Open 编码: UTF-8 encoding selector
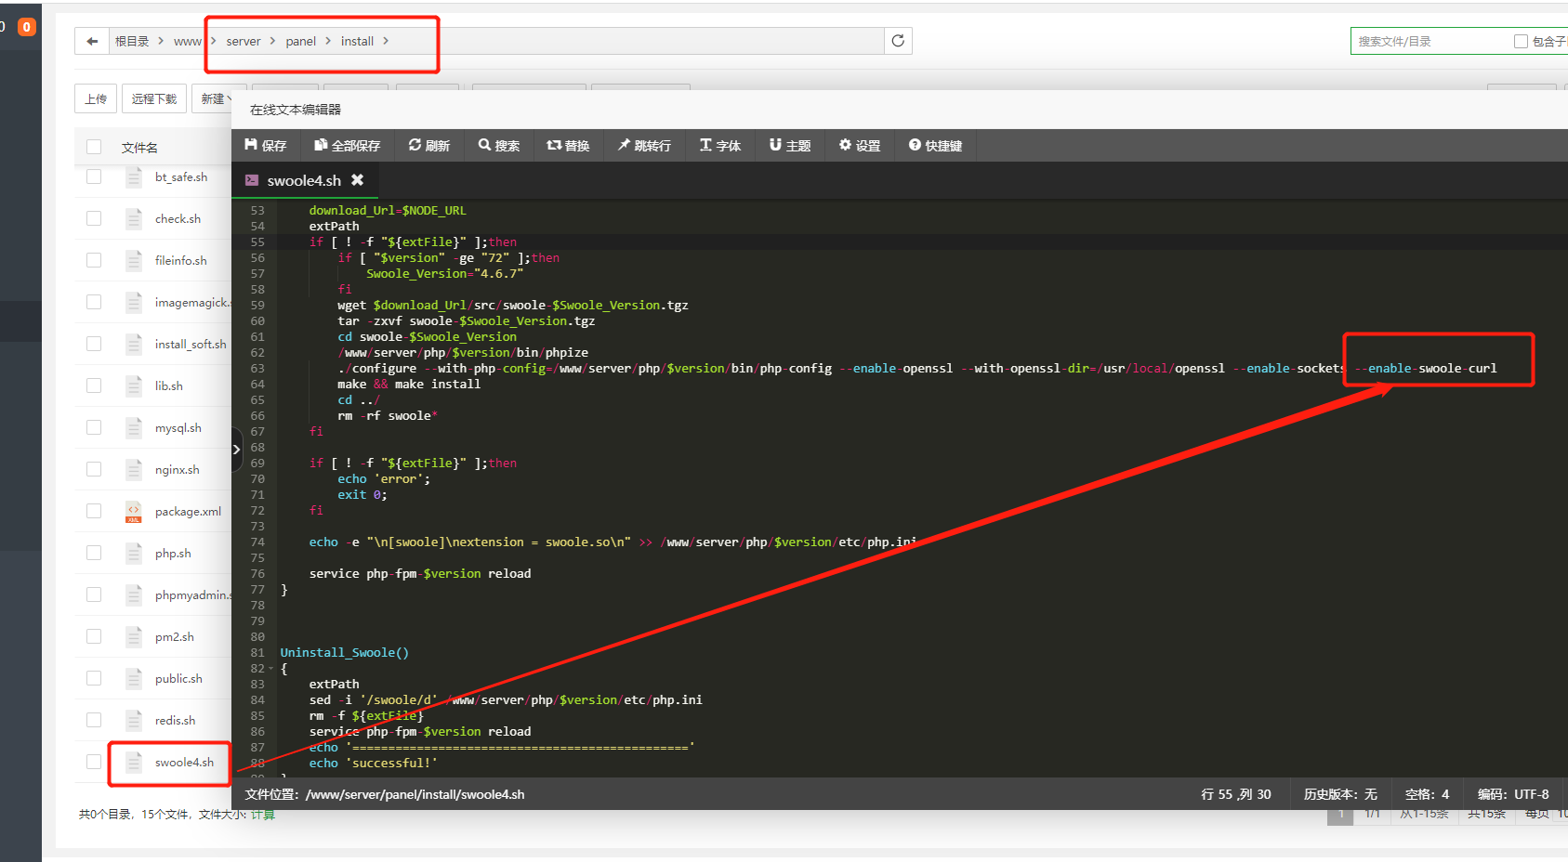Viewport: 1568px width, 862px height. click(x=1513, y=794)
